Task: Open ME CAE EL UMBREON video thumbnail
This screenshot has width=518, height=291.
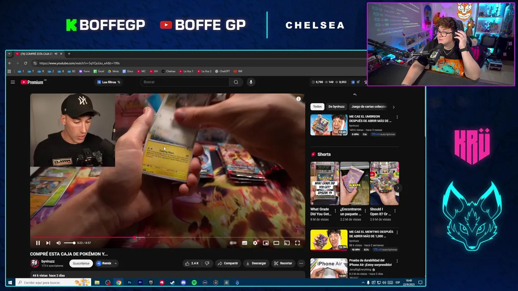Action: click(x=329, y=124)
